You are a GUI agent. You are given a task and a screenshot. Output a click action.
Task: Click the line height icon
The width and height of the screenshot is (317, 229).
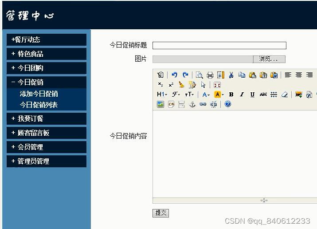pyautogui.click(x=274, y=94)
